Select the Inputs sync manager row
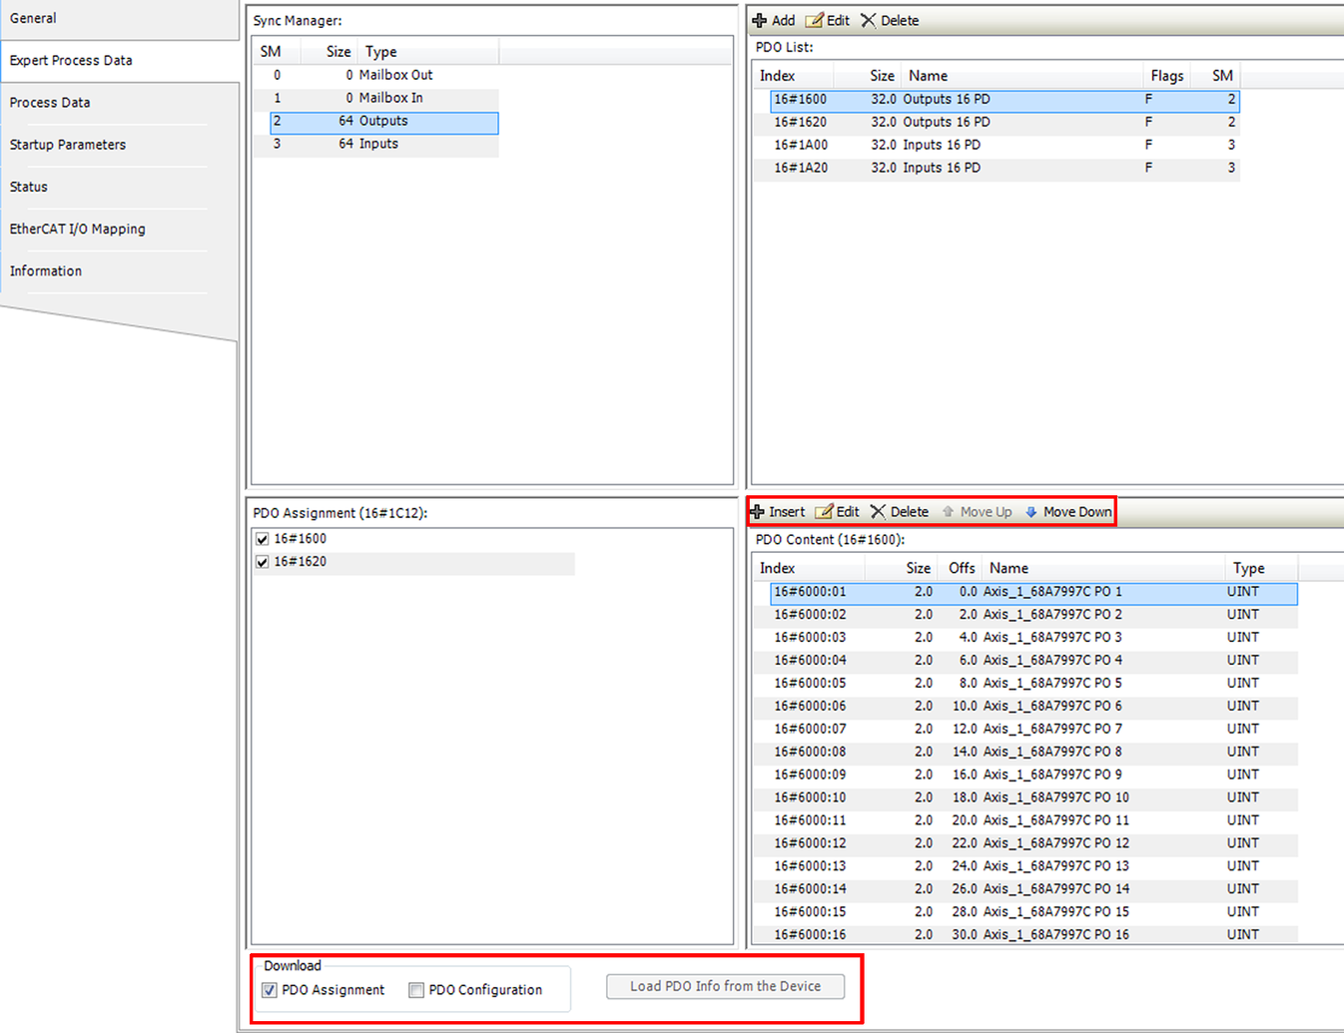The width and height of the screenshot is (1344, 1033). (377, 144)
